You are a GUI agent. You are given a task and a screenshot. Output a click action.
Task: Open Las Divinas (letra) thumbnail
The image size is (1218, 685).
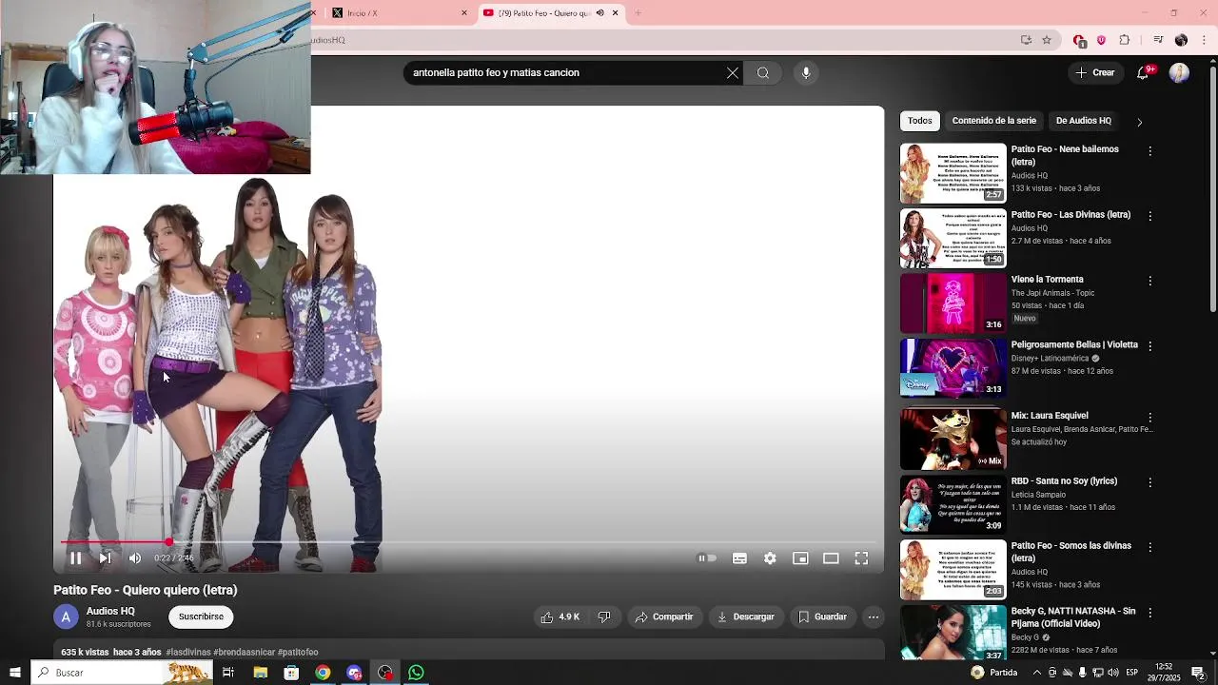pyautogui.click(x=953, y=238)
